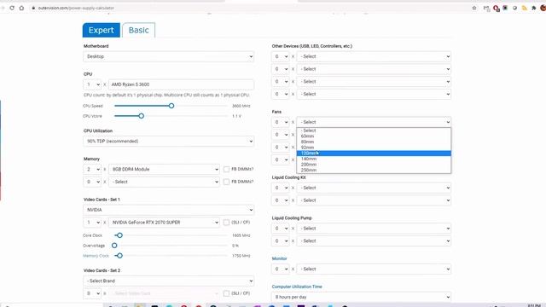
Task: Open the first Fans row quantity dropdown
Action: pos(281,122)
